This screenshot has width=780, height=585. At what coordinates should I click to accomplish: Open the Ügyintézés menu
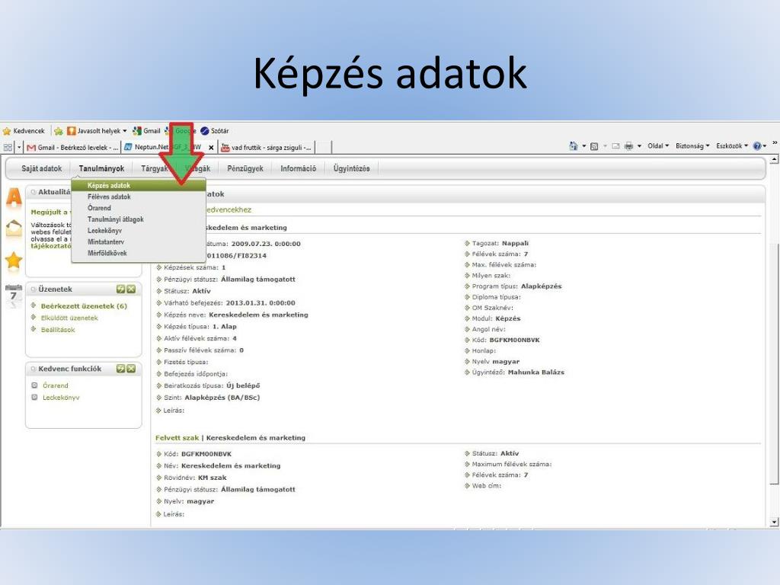(352, 168)
